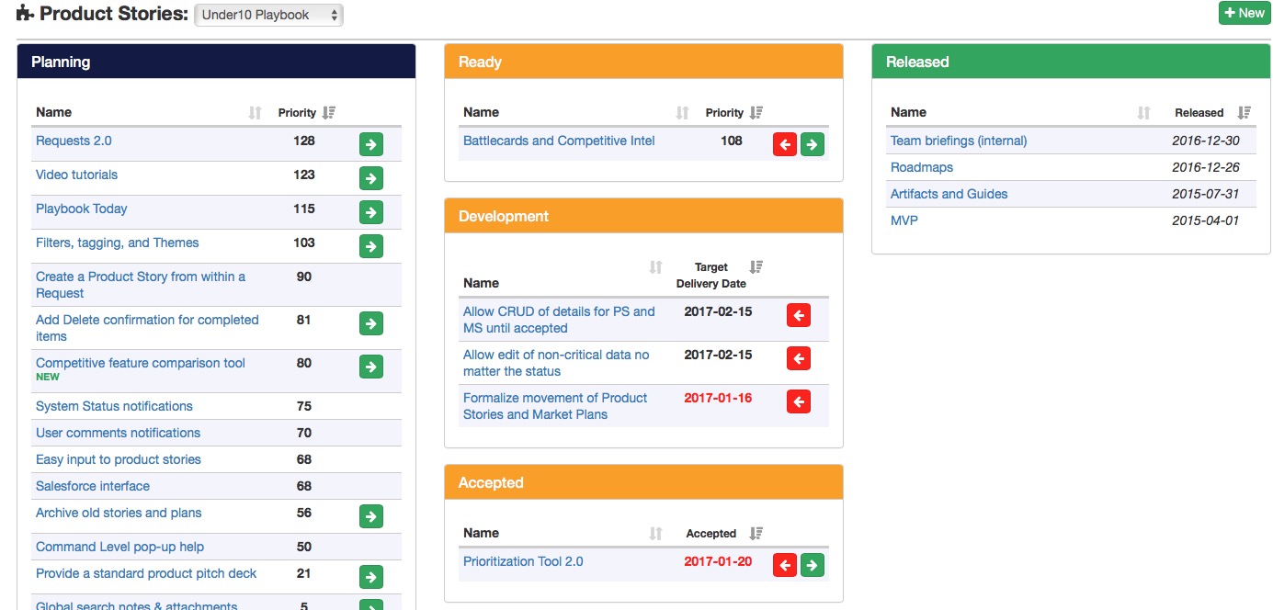Screen dimensions: 1273x610
Task: Open Formalize movement of Product Stories link
Action: (x=555, y=406)
